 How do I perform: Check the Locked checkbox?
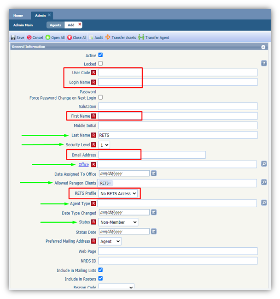pyautogui.click(x=100, y=63)
